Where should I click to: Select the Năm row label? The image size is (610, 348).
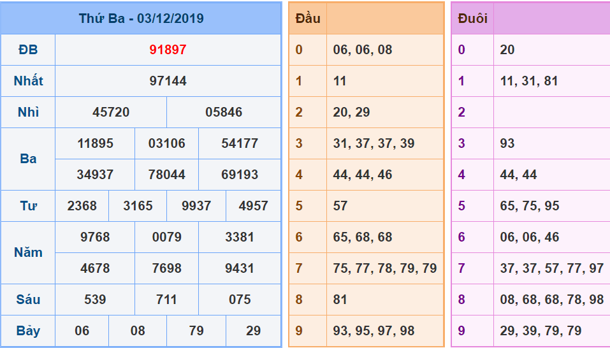click(28, 252)
